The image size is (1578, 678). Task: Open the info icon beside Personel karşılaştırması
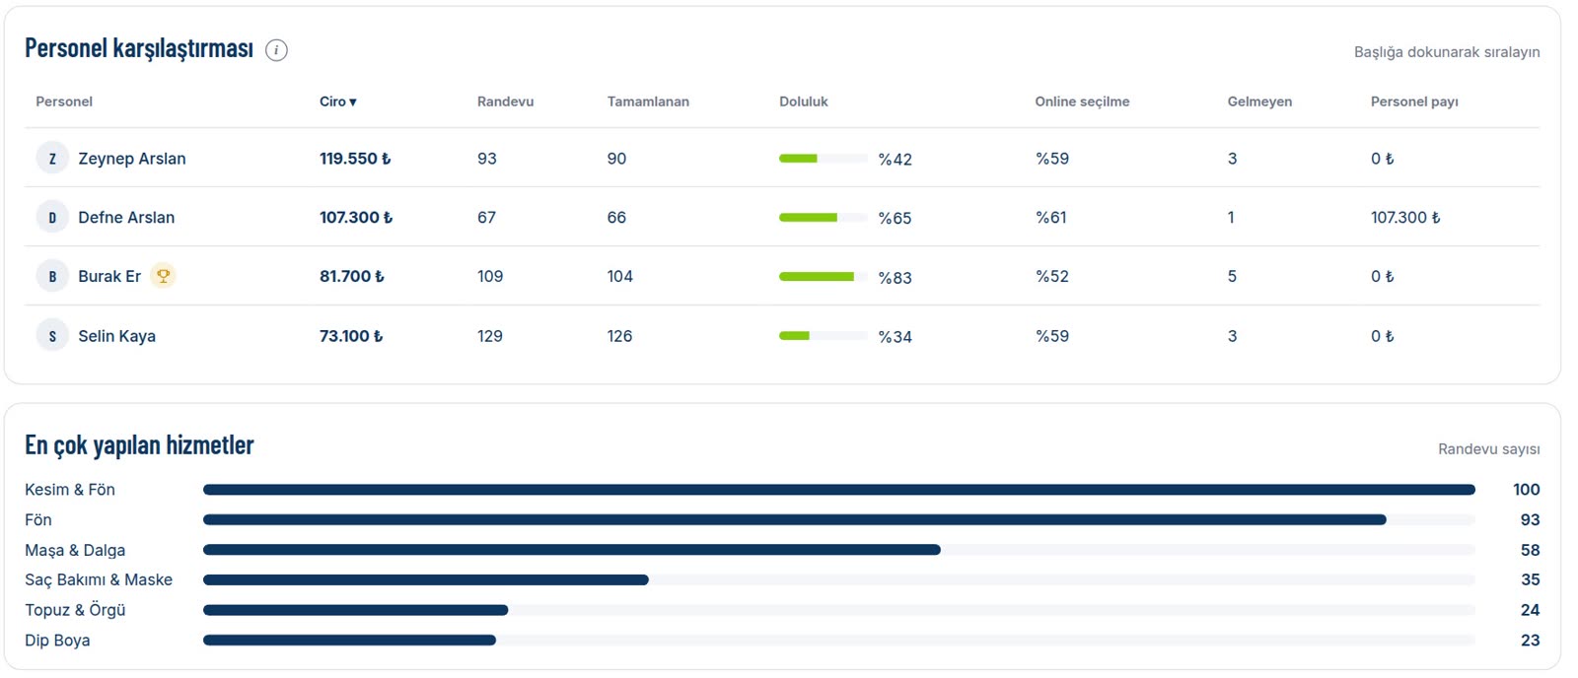[x=276, y=50]
